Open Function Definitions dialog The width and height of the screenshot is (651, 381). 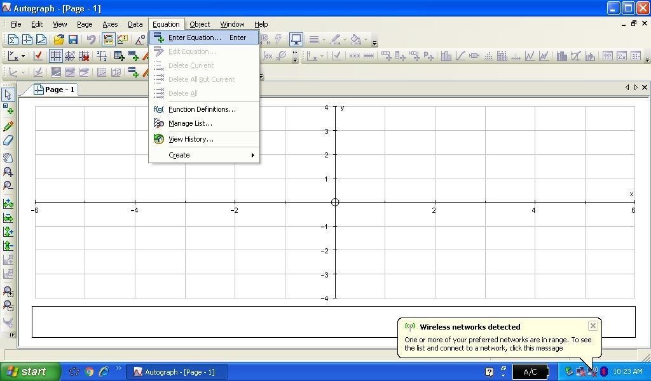click(x=204, y=109)
